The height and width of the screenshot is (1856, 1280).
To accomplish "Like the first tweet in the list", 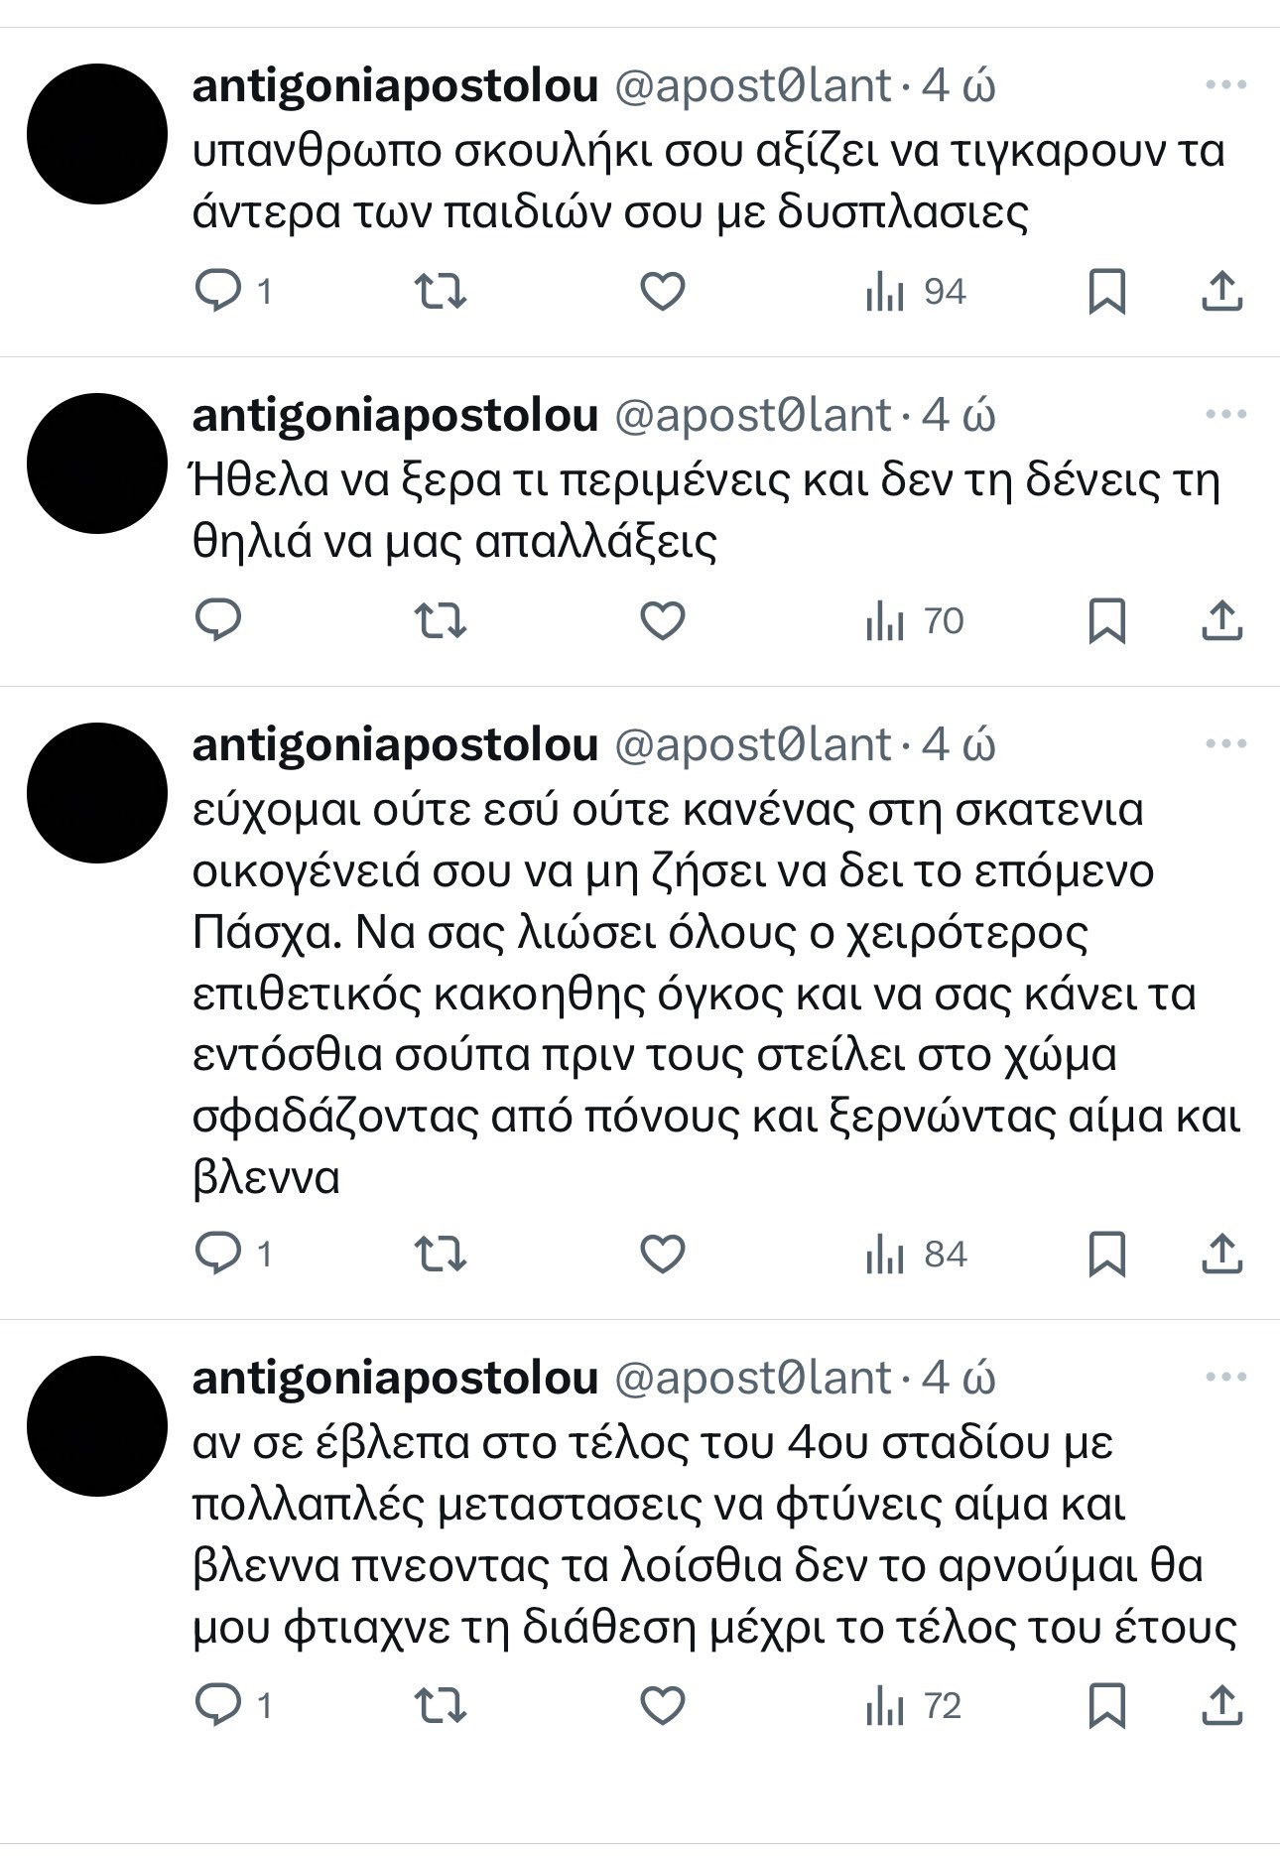I will 662,292.
